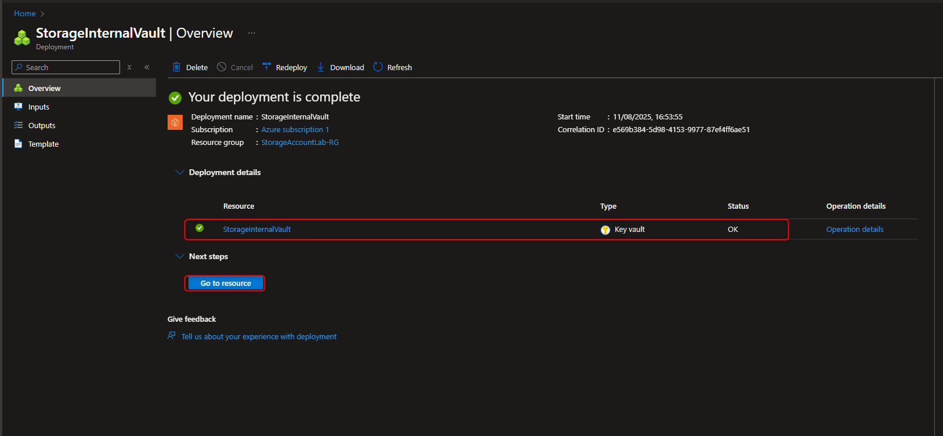943x436 pixels.
Task: Click the Your deployment is complete heading
Action: (x=274, y=97)
